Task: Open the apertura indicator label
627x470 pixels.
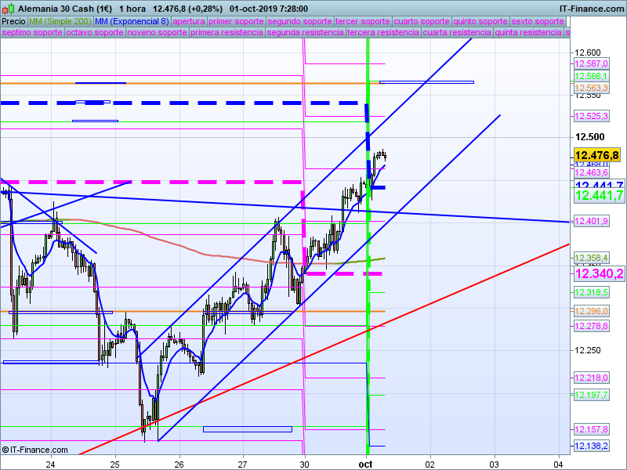Action: [189, 22]
